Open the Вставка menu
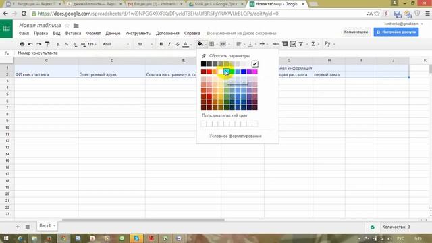 pyautogui.click(x=73, y=33)
